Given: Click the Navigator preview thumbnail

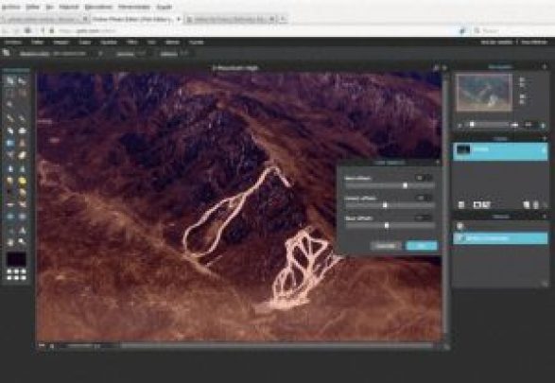Looking at the screenshot, I should coord(484,93).
